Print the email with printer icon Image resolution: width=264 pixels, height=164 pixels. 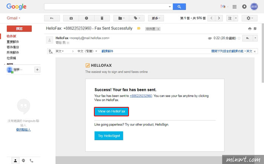point(250,29)
